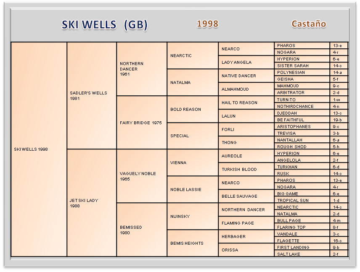
Task: Select the JET SKI LADY 1988 cell
Action: pyautogui.click(x=84, y=203)
